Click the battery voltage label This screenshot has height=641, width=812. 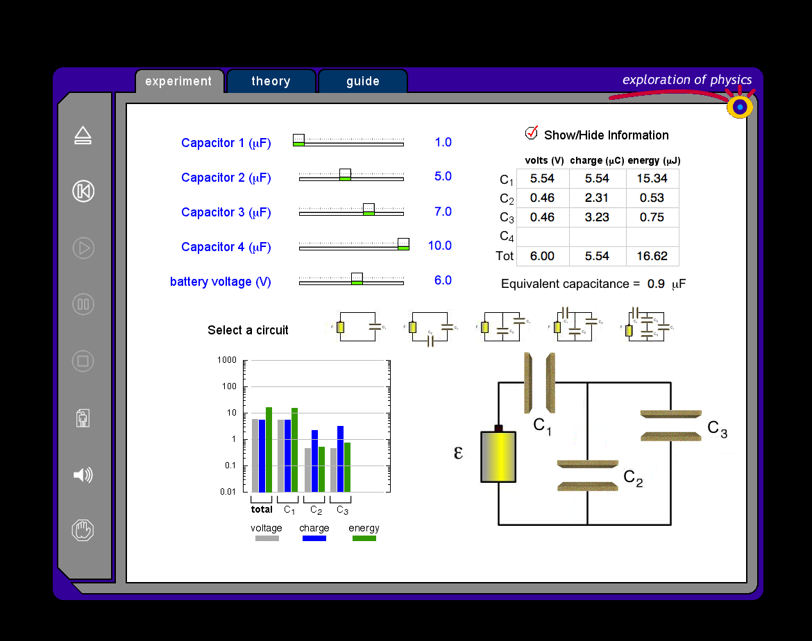(221, 282)
